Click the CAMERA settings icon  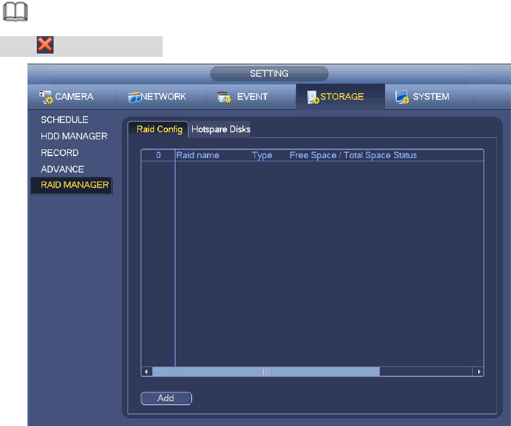pyautogui.click(x=46, y=97)
